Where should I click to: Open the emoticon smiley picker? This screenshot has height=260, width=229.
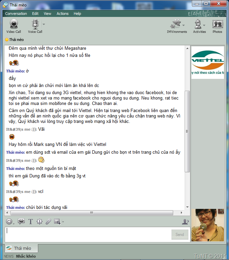click(9, 221)
